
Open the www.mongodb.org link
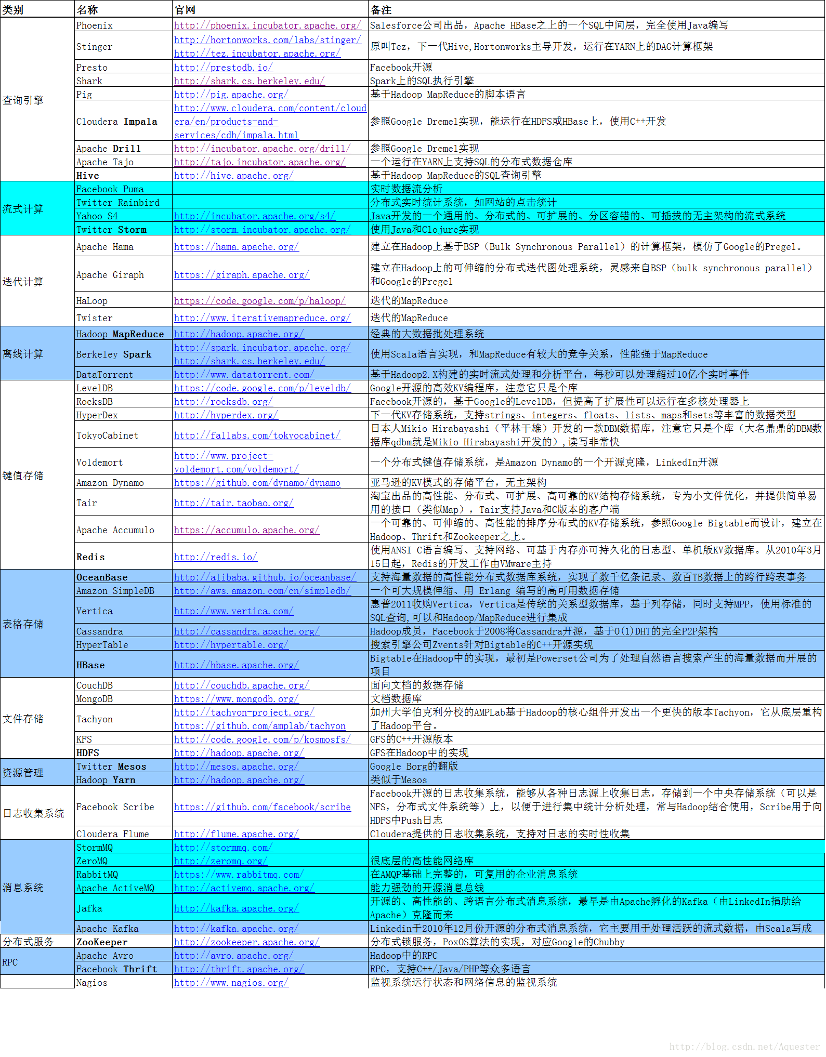click(236, 699)
